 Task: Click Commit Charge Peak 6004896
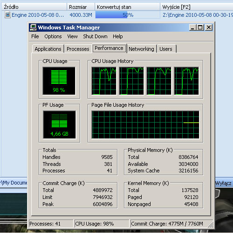[x=103, y=204]
